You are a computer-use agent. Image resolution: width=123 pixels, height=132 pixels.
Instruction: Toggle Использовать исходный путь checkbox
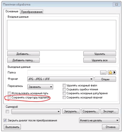click(9, 93)
